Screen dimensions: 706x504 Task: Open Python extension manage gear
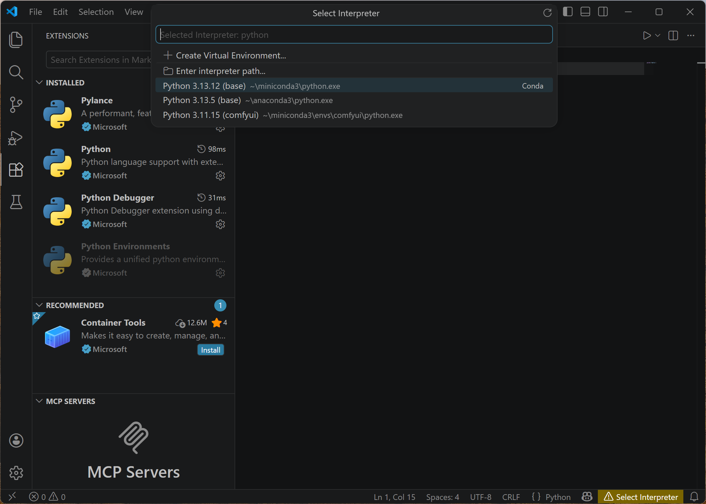click(x=220, y=176)
